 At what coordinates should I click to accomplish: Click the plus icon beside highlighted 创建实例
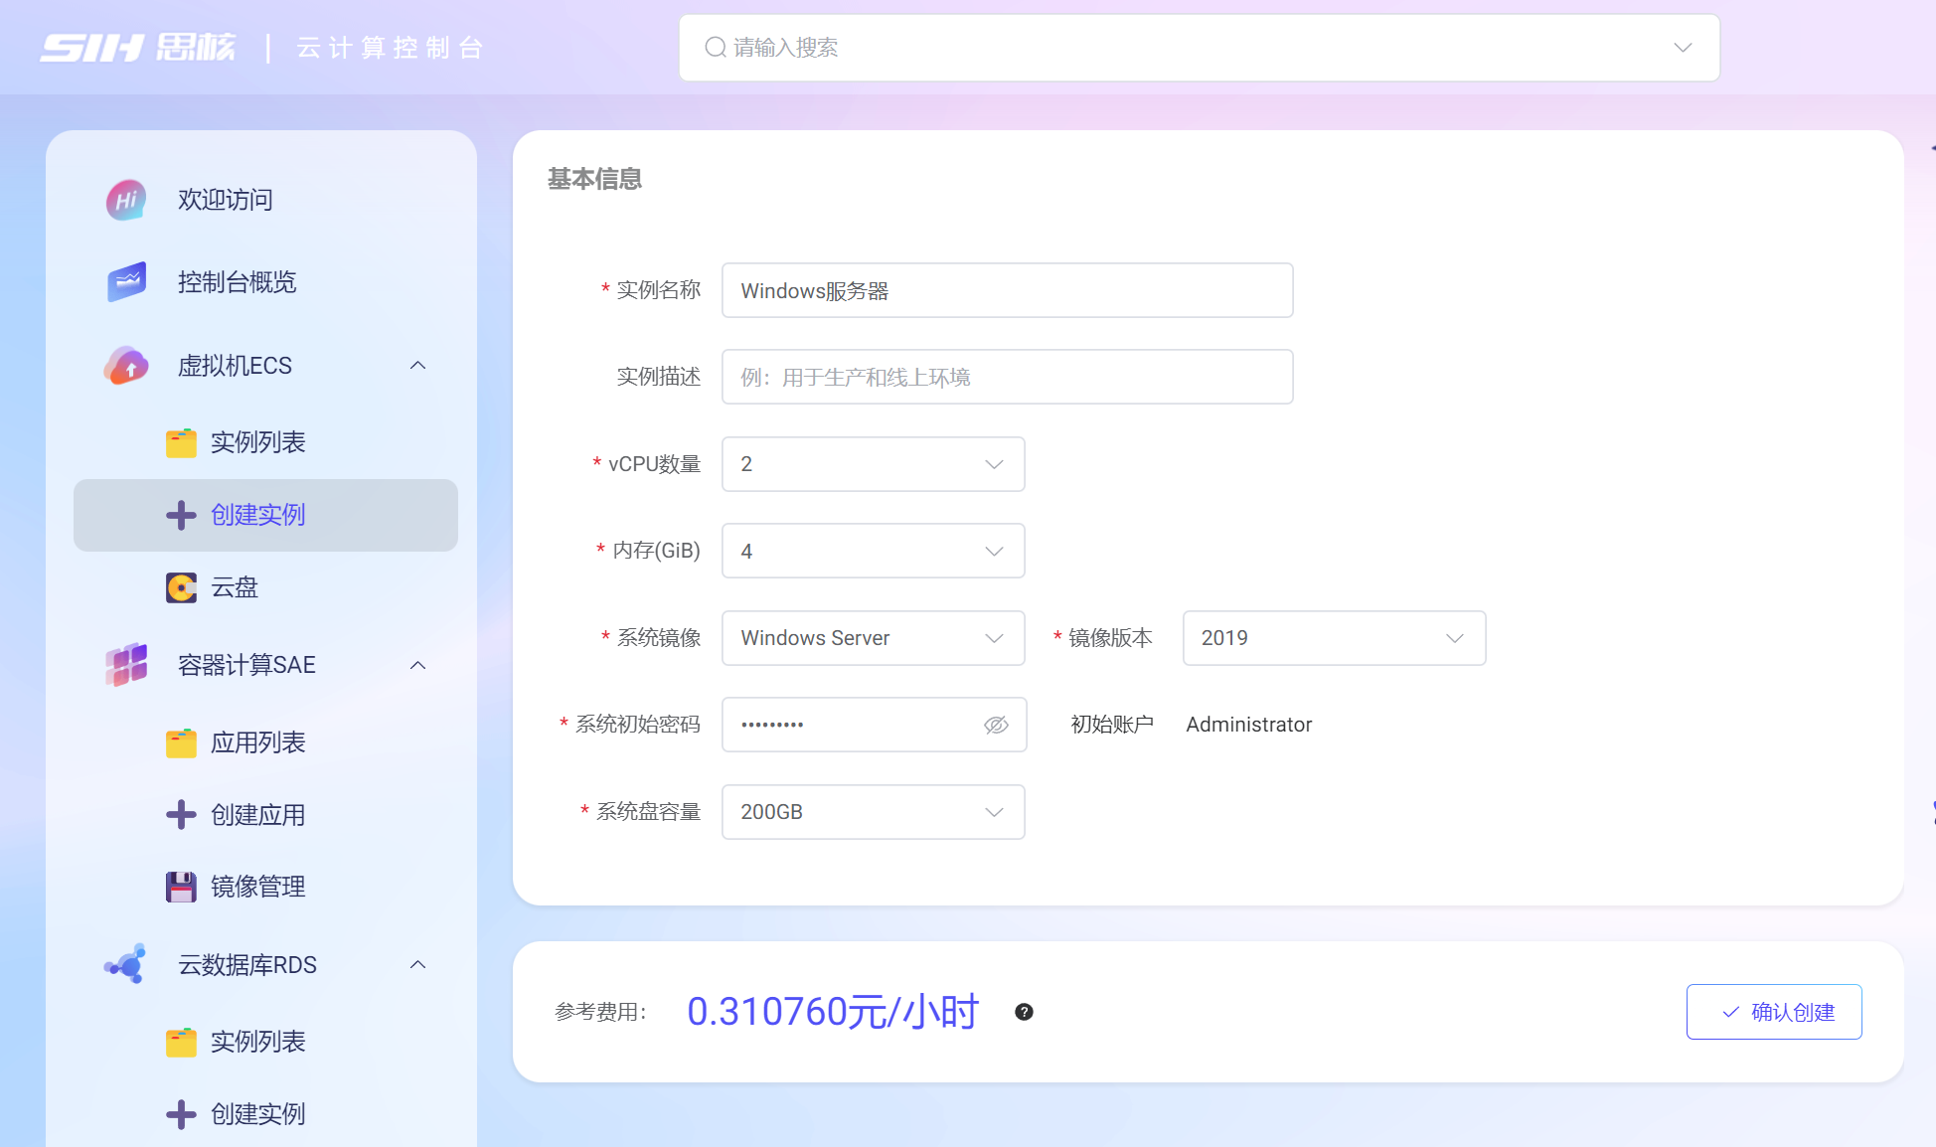pos(181,515)
